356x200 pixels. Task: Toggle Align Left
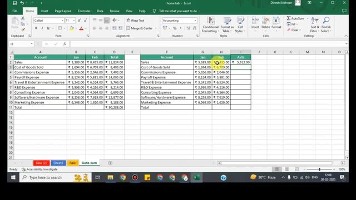[95, 28]
